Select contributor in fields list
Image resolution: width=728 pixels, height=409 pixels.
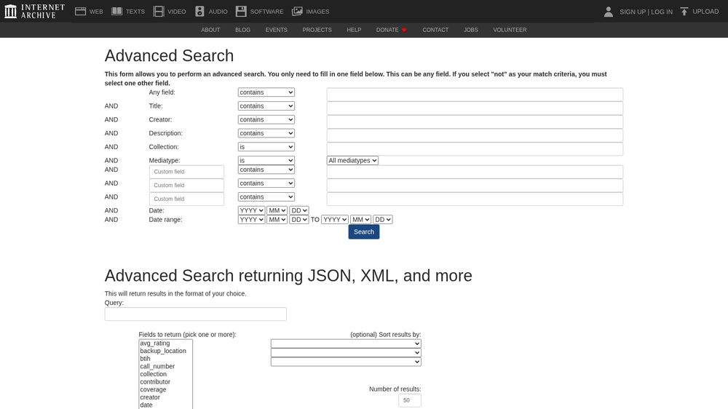tap(165, 381)
